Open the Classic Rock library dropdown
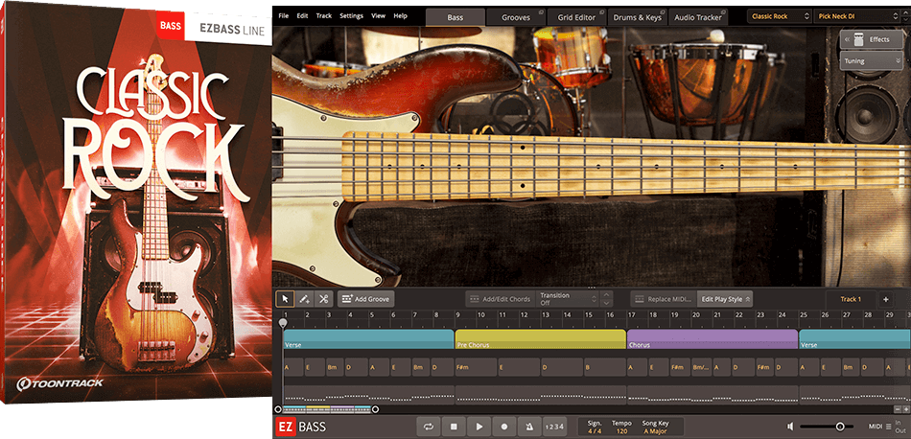The width and height of the screenshot is (911, 439). coord(780,16)
